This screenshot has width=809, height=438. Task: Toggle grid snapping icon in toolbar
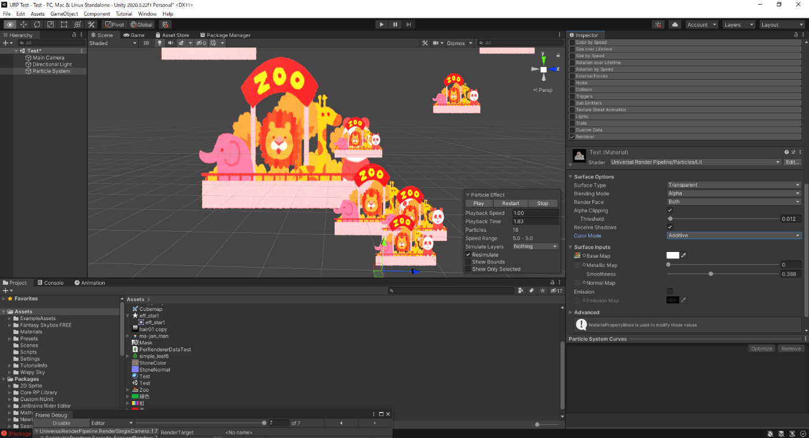(x=165, y=24)
